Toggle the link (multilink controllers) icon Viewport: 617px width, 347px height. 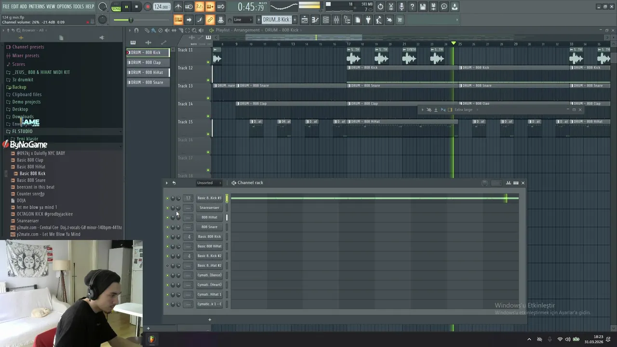[210, 20]
